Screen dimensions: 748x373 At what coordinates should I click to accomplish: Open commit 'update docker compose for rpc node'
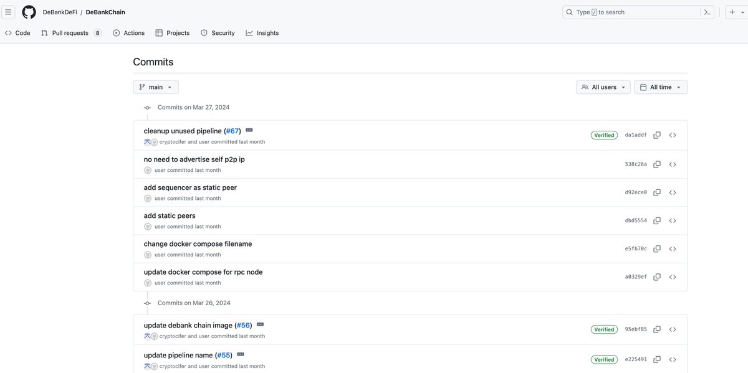coord(203,272)
